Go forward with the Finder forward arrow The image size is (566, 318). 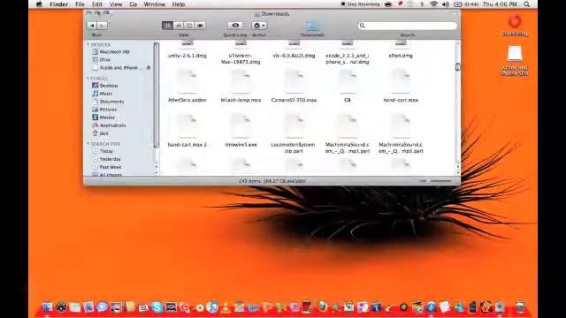coord(102,26)
